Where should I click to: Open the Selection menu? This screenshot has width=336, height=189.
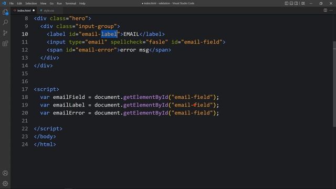pyautogui.click(x=31, y=4)
